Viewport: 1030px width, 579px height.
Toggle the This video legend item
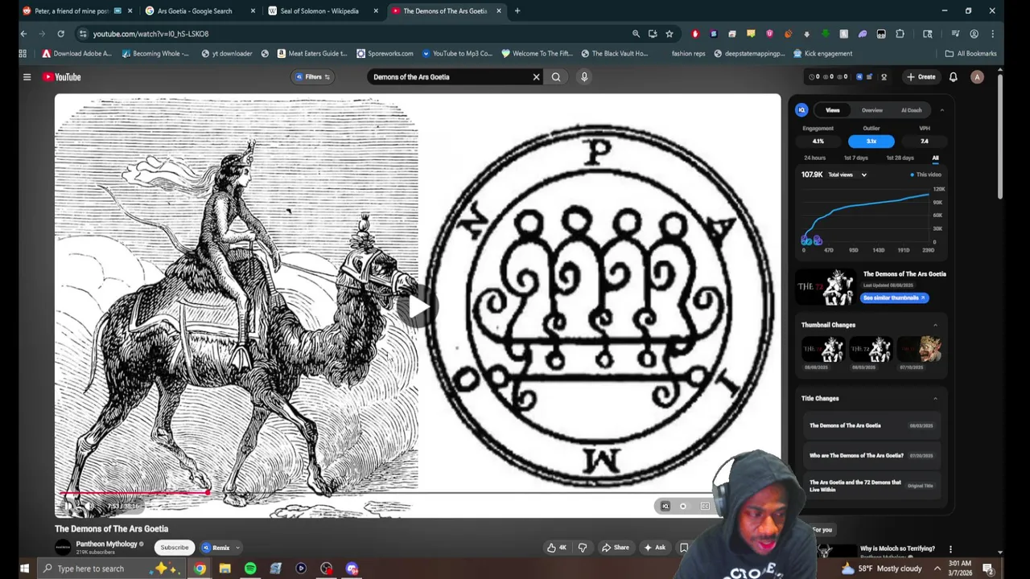click(x=925, y=175)
